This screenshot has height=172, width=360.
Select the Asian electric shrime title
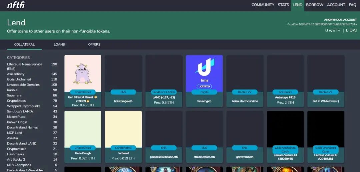point(245,101)
